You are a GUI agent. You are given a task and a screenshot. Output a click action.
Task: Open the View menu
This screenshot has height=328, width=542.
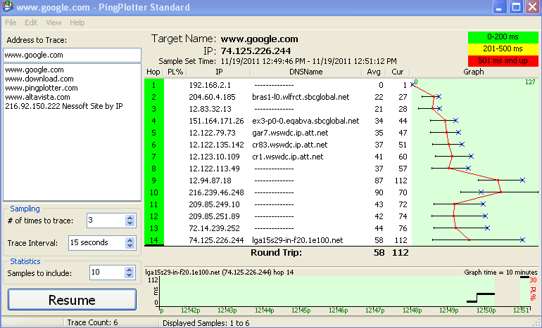point(53,22)
